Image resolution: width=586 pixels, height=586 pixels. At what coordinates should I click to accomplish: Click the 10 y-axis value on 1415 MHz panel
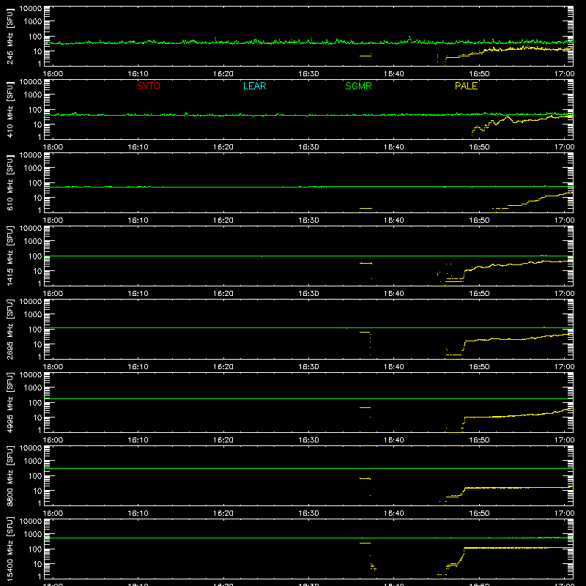pyautogui.click(x=37, y=271)
